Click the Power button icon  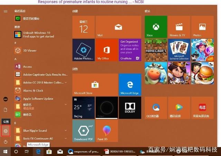[6, 142]
